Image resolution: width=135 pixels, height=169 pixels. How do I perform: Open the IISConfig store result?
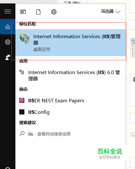coord(71,112)
